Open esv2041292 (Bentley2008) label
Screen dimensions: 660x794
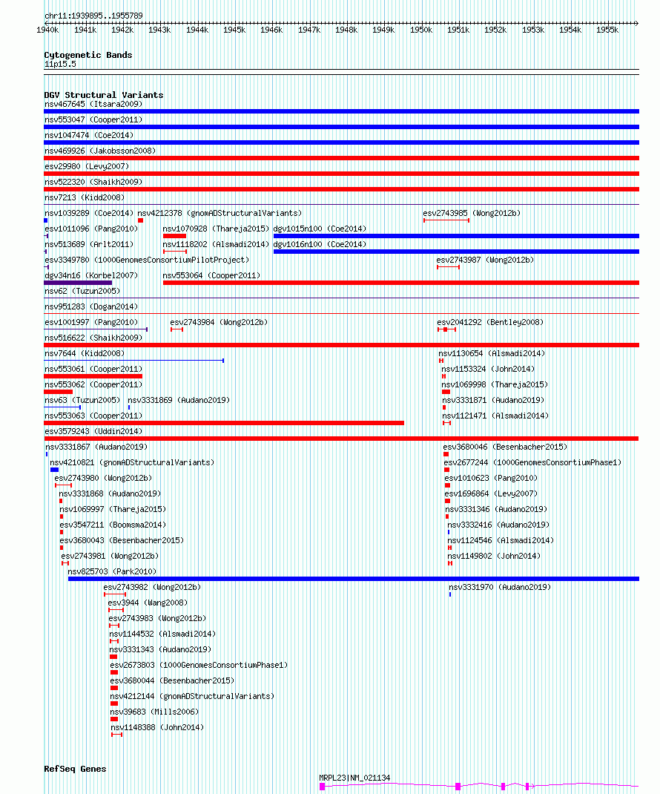coord(490,322)
